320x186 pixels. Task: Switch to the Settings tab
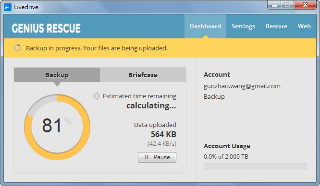(x=243, y=26)
